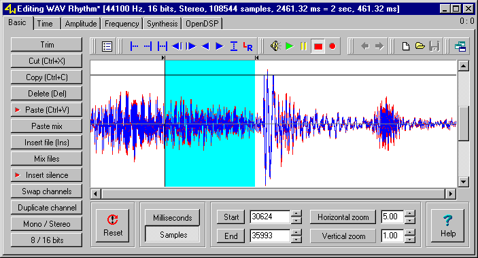
Task: Click the save floppy disk icon
Action: tap(434, 46)
